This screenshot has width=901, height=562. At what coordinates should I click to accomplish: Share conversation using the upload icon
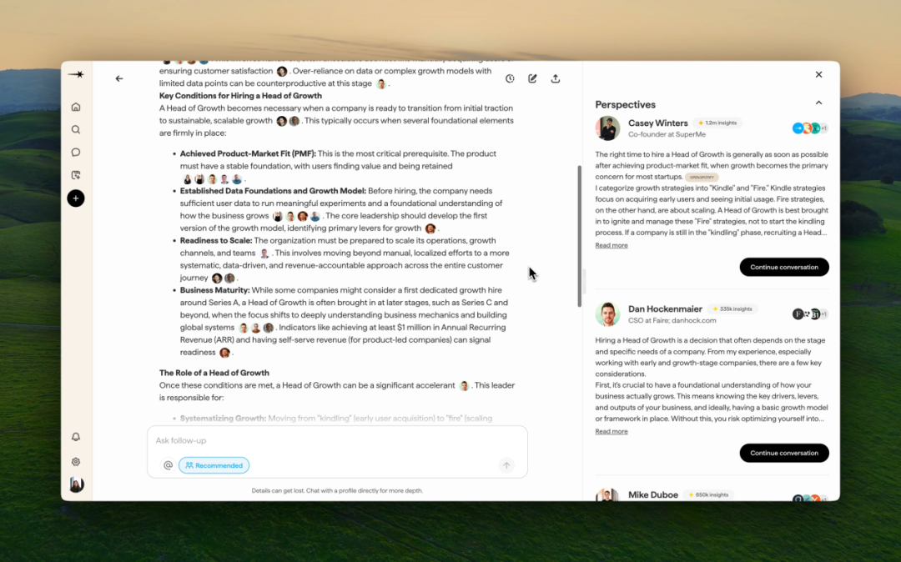click(x=555, y=78)
